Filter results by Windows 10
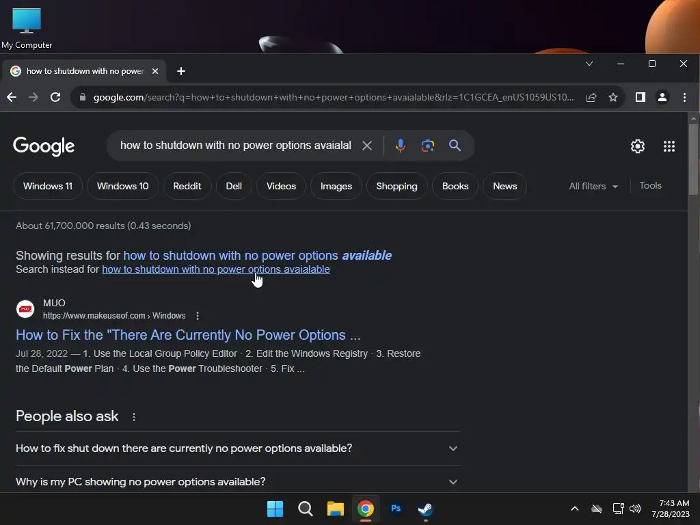 pos(123,186)
